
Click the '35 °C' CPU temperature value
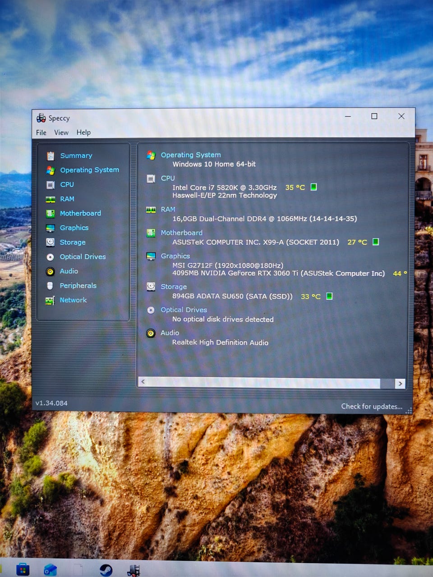(x=295, y=188)
